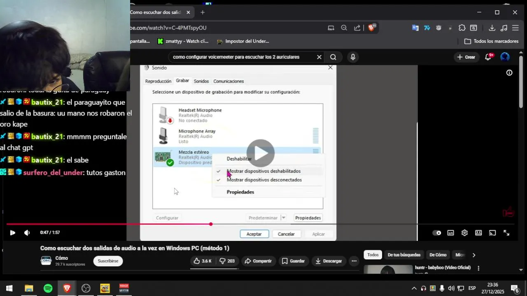Open OBS Studio from the taskbar

coord(86,288)
